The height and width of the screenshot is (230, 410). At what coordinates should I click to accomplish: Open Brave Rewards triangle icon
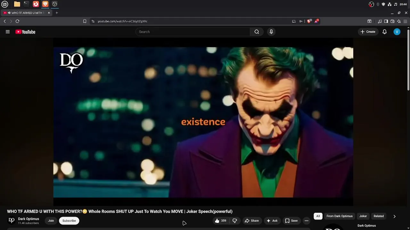(x=316, y=21)
